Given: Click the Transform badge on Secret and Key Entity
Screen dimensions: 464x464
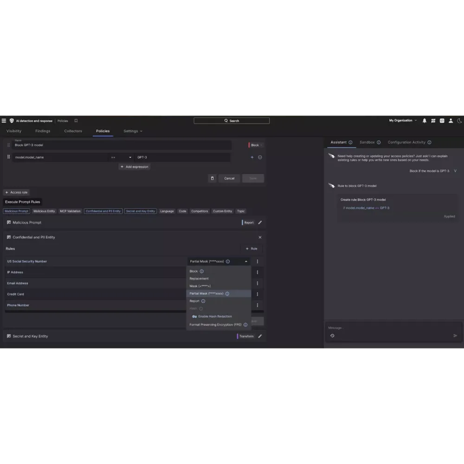Looking at the screenshot, I should click(x=245, y=336).
